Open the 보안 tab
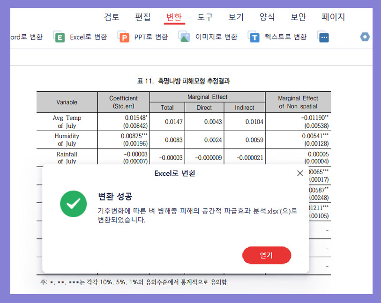 (298, 17)
